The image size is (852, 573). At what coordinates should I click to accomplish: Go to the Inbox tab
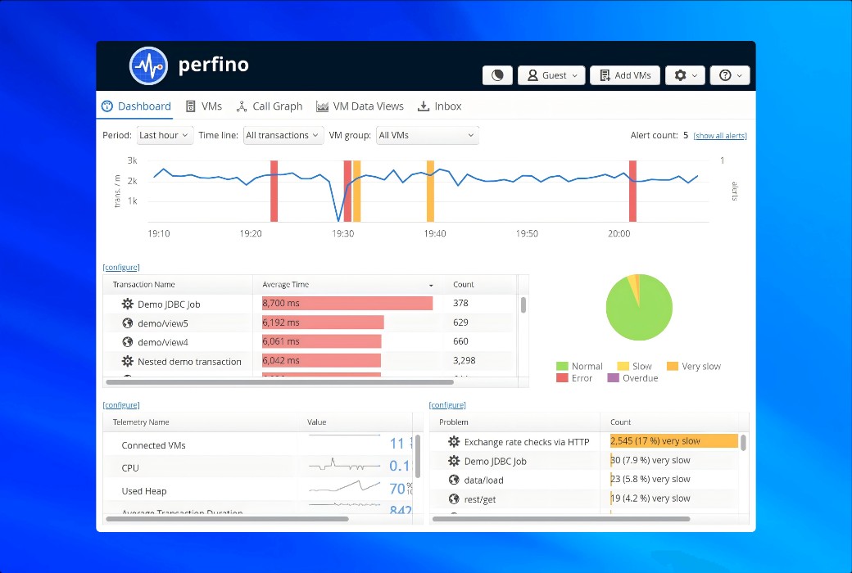439,106
